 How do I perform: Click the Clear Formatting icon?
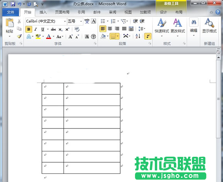[x=77, y=29]
